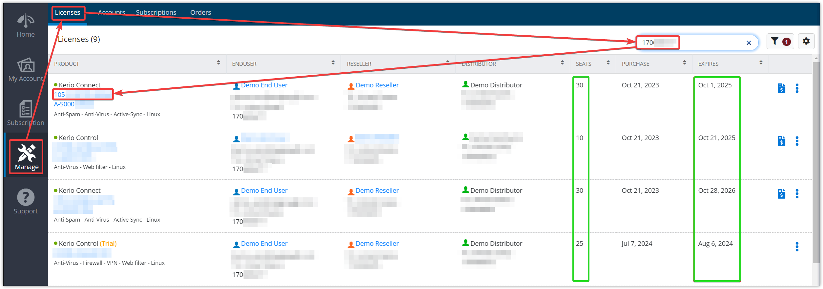Open Demo Reseller link in first row

377,85
